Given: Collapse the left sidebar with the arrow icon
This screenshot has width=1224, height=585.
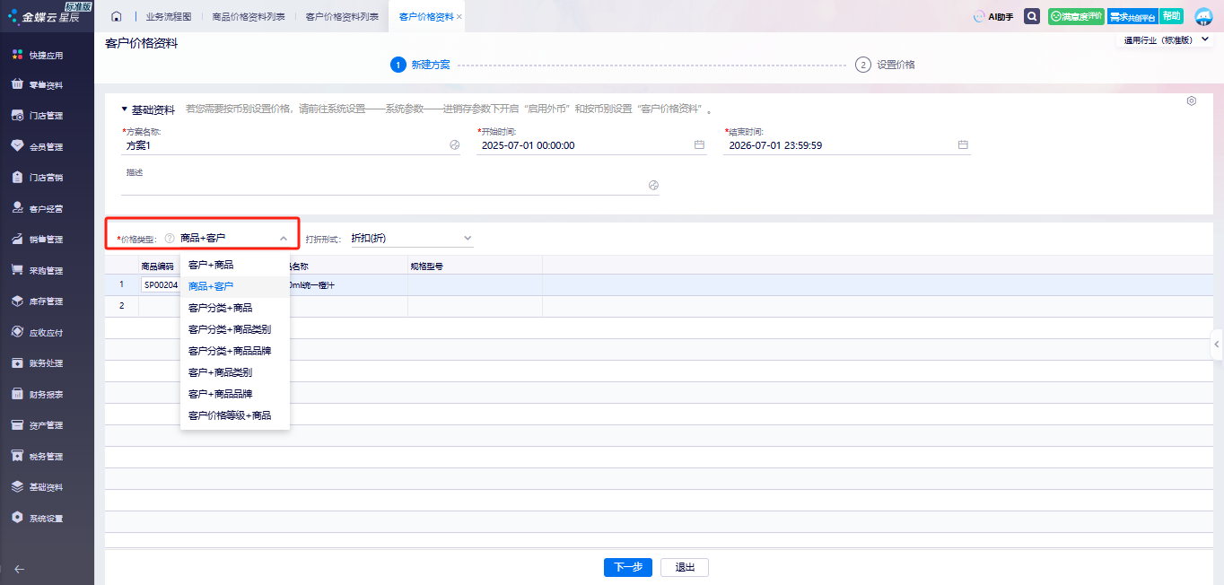Looking at the screenshot, I should (x=20, y=568).
